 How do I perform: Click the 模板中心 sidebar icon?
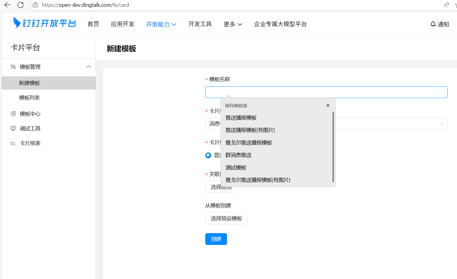(x=13, y=114)
